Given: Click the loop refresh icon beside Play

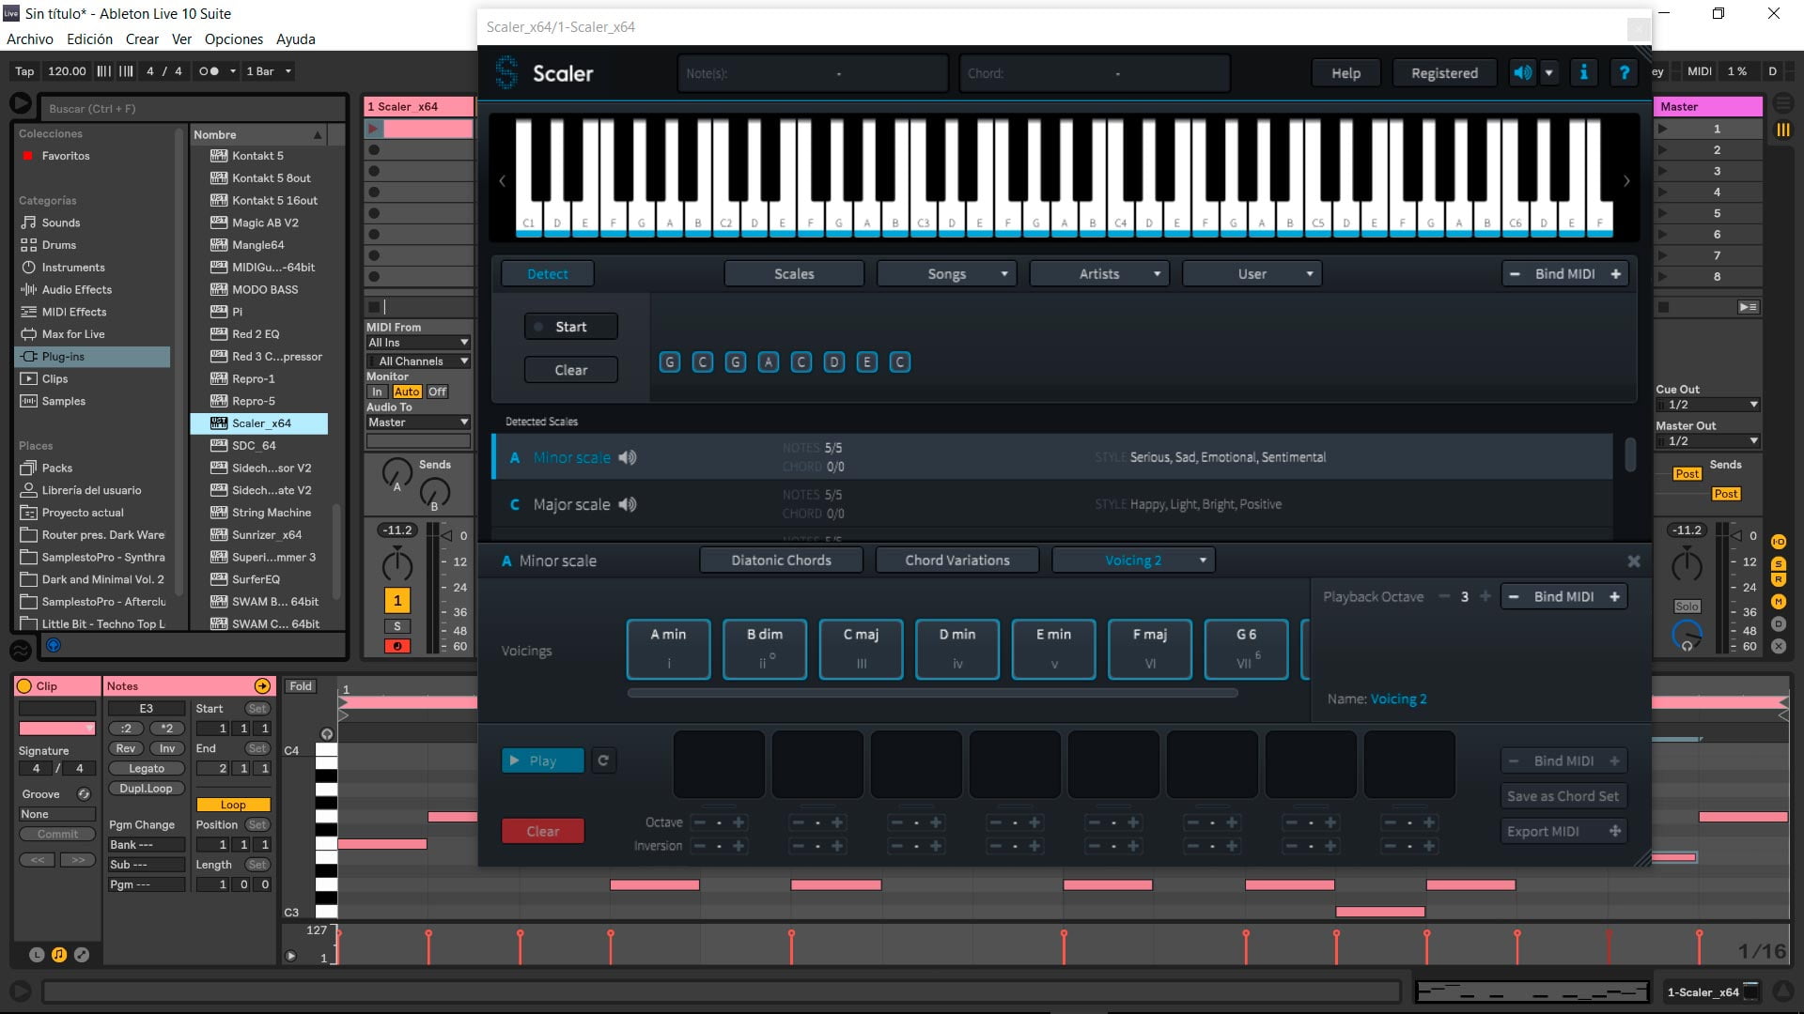Looking at the screenshot, I should (x=603, y=760).
